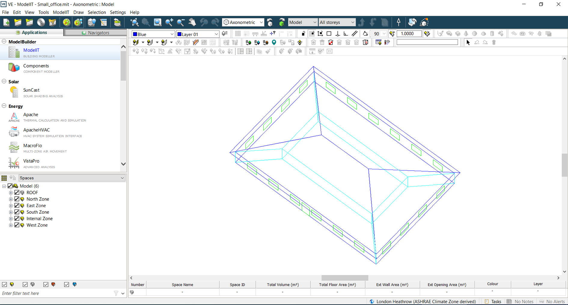The image size is (568, 305).
Task: Toggle the Internal Zone checkbox
Action: pos(17,219)
